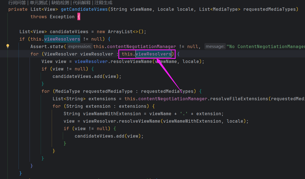The height and width of the screenshot is (179, 305).
Task: Click the Assert.state method name
Action: click(57, 47)
